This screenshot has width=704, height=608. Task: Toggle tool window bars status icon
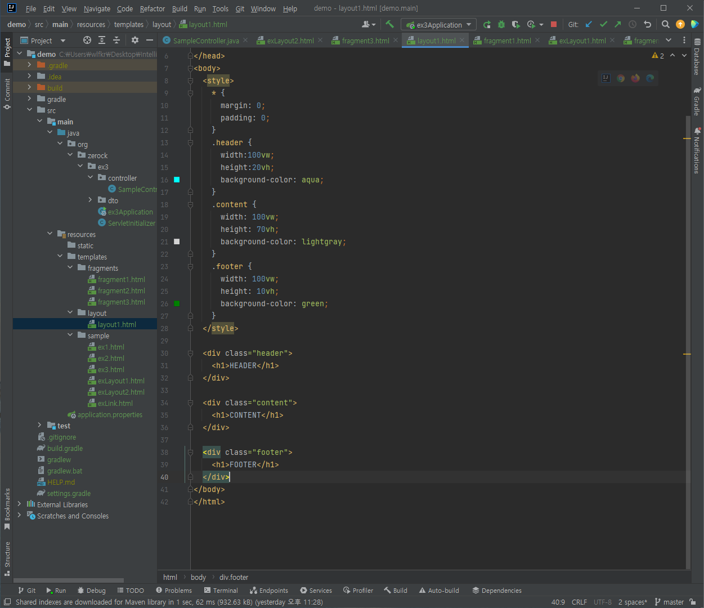(x=7, y=602)
